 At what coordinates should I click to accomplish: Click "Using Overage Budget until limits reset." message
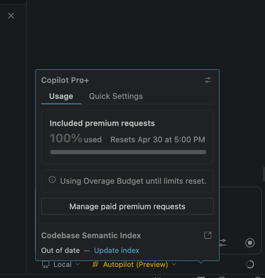(x=133, y=181)
